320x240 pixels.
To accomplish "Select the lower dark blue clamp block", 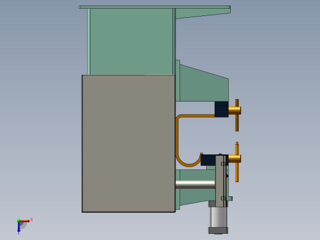I will click(x=208, y=160).
